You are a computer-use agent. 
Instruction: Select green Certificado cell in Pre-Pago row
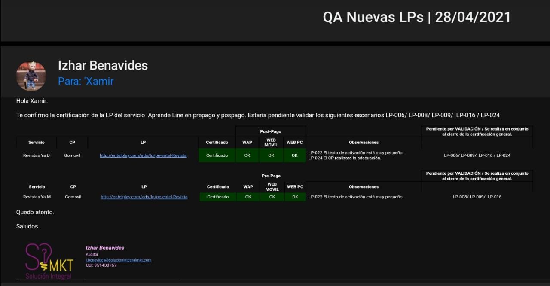[x=218, y=197]
